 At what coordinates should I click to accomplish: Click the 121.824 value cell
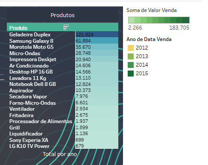(97, 34)
